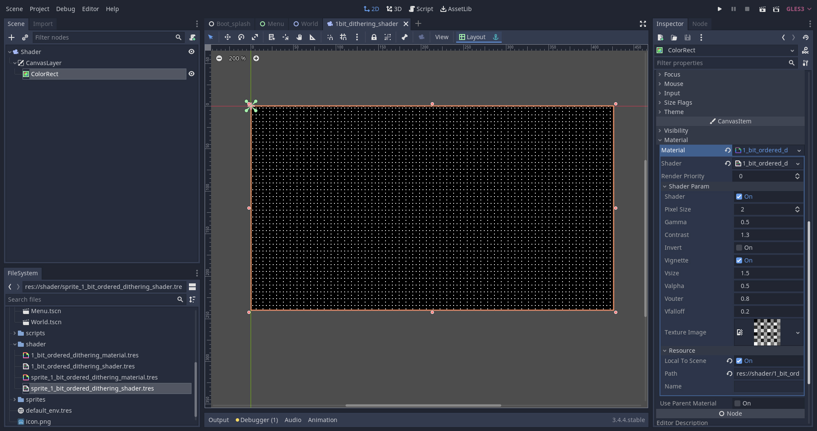817x431 pixels.
Task: Activate the Rotate tool
Action: click(241, 37)
